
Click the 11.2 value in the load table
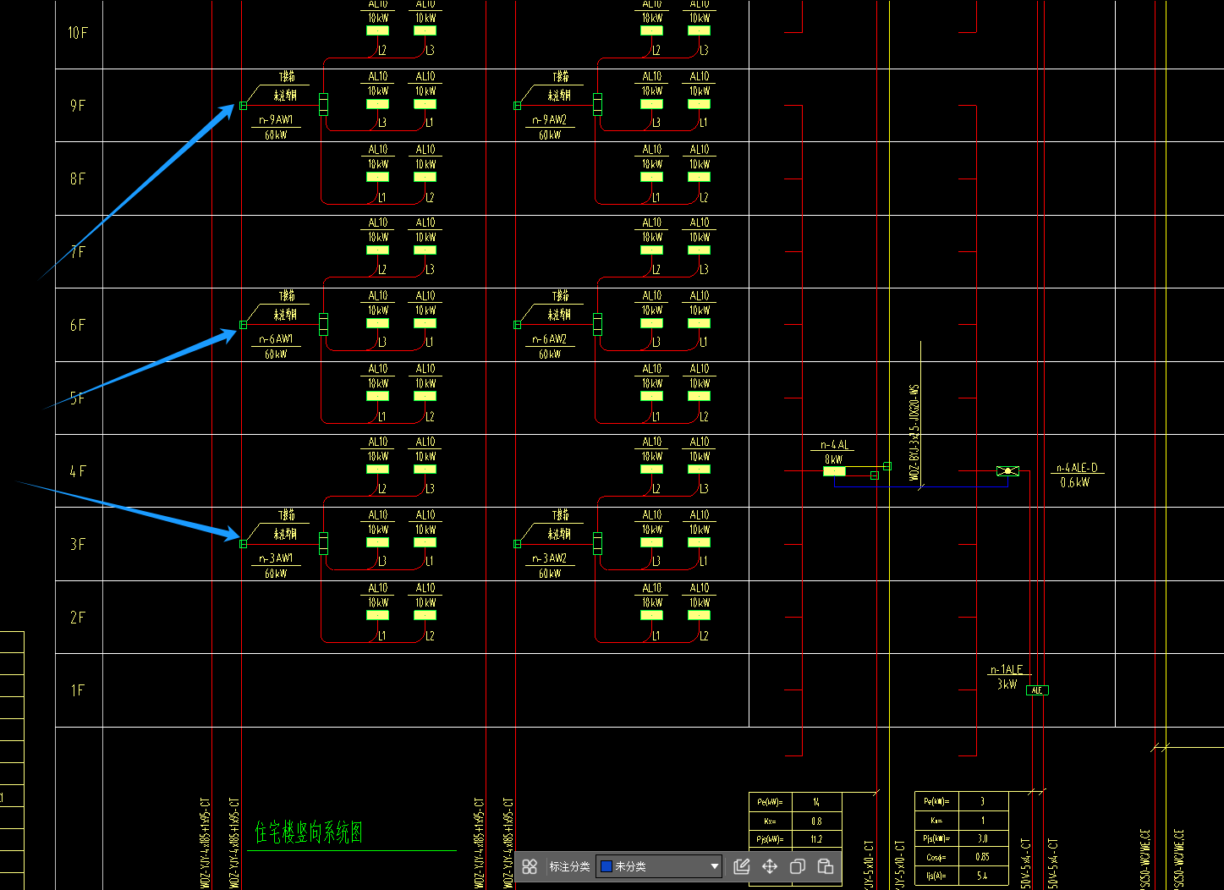coord(816,839)
